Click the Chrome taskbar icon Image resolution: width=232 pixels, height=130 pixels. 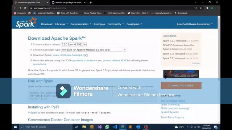tap(123, 127)
